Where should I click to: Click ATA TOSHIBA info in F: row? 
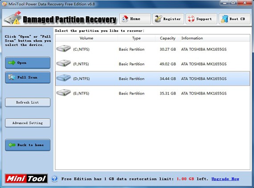tap(204, 64)
